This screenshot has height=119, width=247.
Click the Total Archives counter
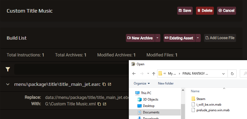point(71,55)
